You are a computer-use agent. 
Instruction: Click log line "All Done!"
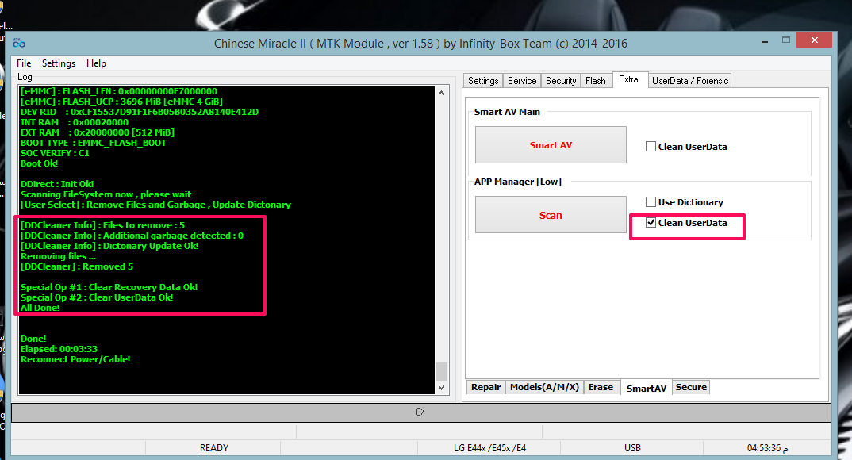pyautogui.click(x=40, y=308)
